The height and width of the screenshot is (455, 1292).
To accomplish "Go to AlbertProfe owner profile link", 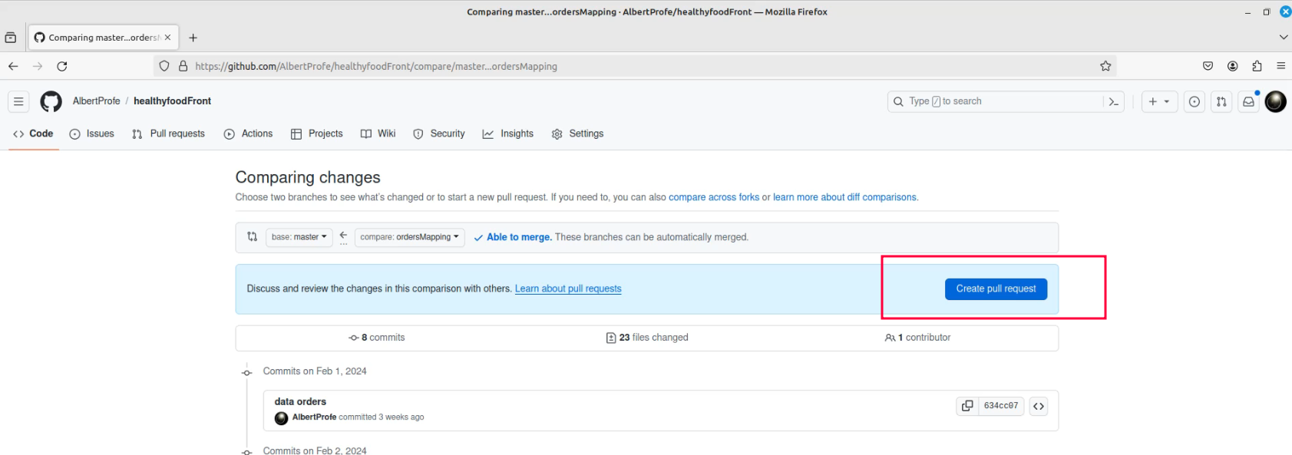I will [x=97, y=101].
